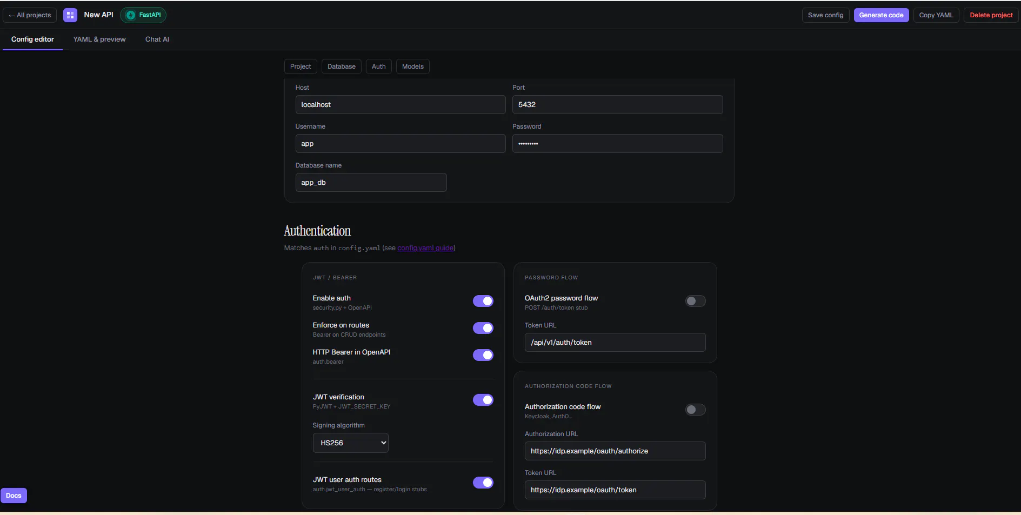This screenshot has height=515, width=1021.
Task: Enable OAuth2 password flow switch
Action: [696, 301]
